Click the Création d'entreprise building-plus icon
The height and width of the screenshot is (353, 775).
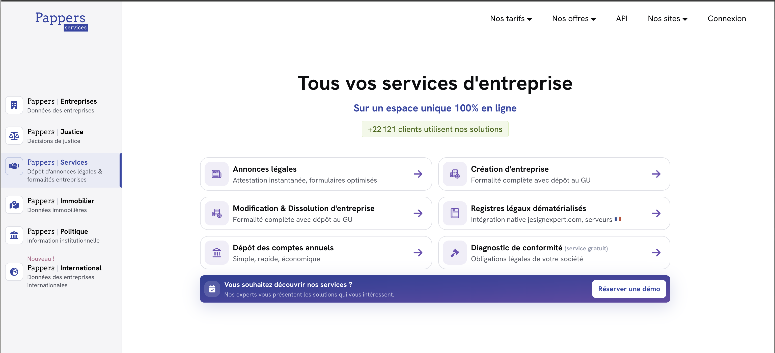coord(455,174)
